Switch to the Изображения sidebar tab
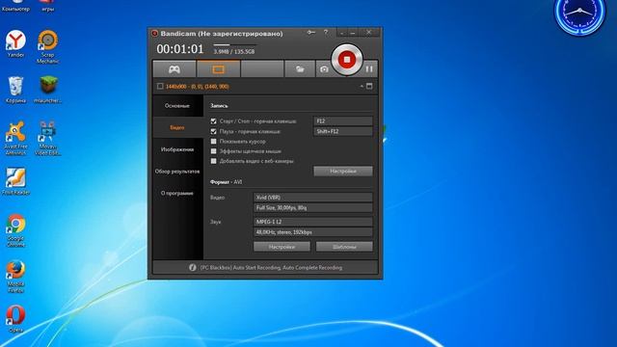 point(177,149)
